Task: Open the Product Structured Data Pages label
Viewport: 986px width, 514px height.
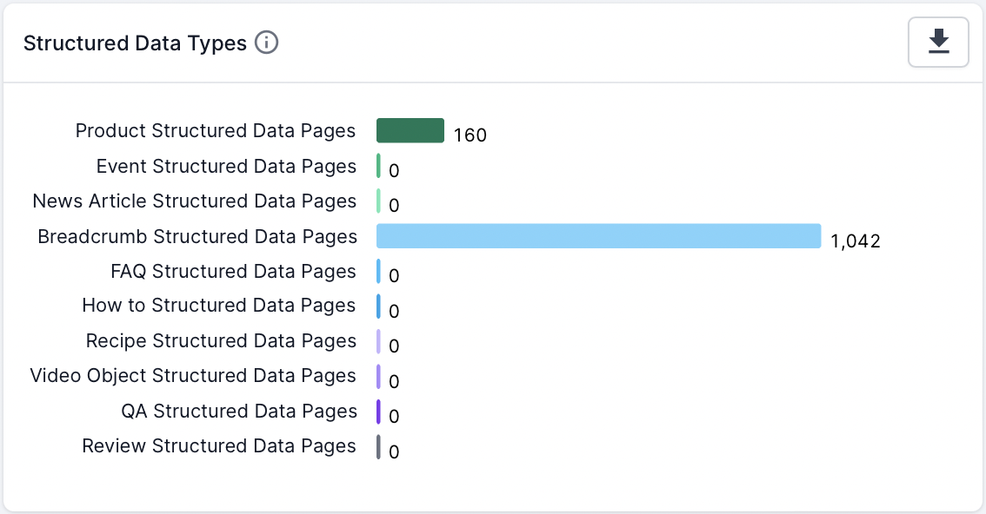Action: (x=215, y=130)
